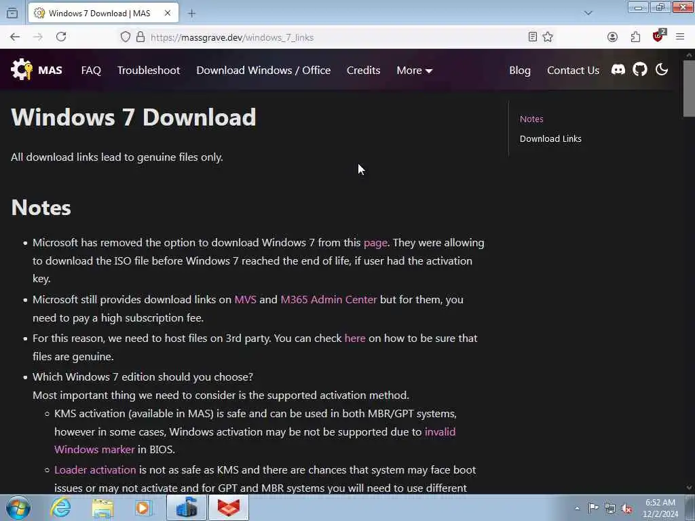This screenshot has width=695, height=521.
Task: Go to MAS home via logo
Action: 37,70
